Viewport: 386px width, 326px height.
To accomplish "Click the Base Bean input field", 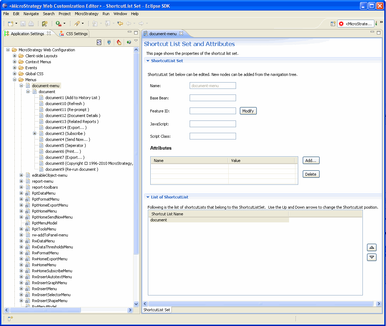I will point(213,98).
